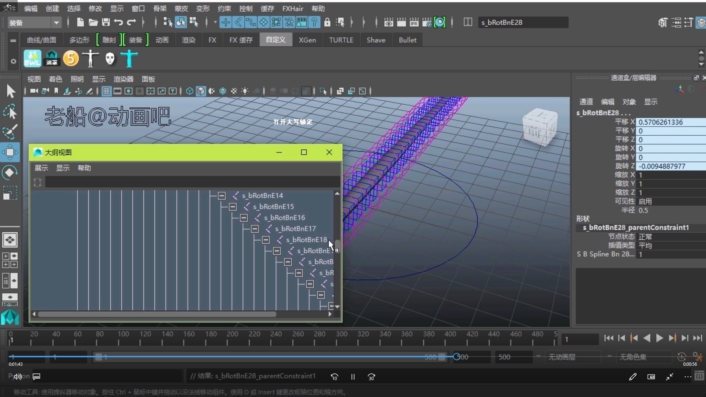This screenshot has height=397, width=706.
Task: Click the Save scene icon
Action: point(106,22)
